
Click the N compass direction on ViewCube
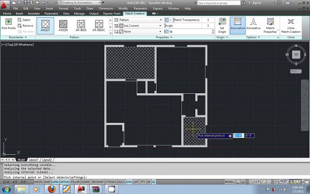tap(296, 45)
